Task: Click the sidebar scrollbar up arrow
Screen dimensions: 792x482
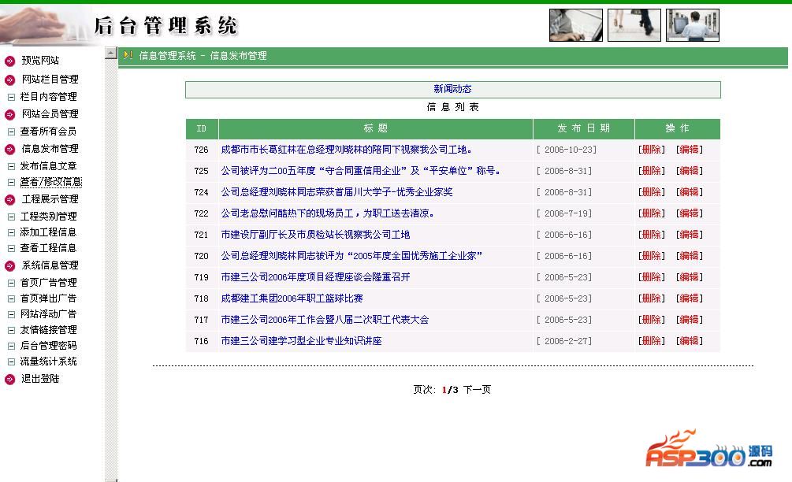Action: (x=110, y=53)
